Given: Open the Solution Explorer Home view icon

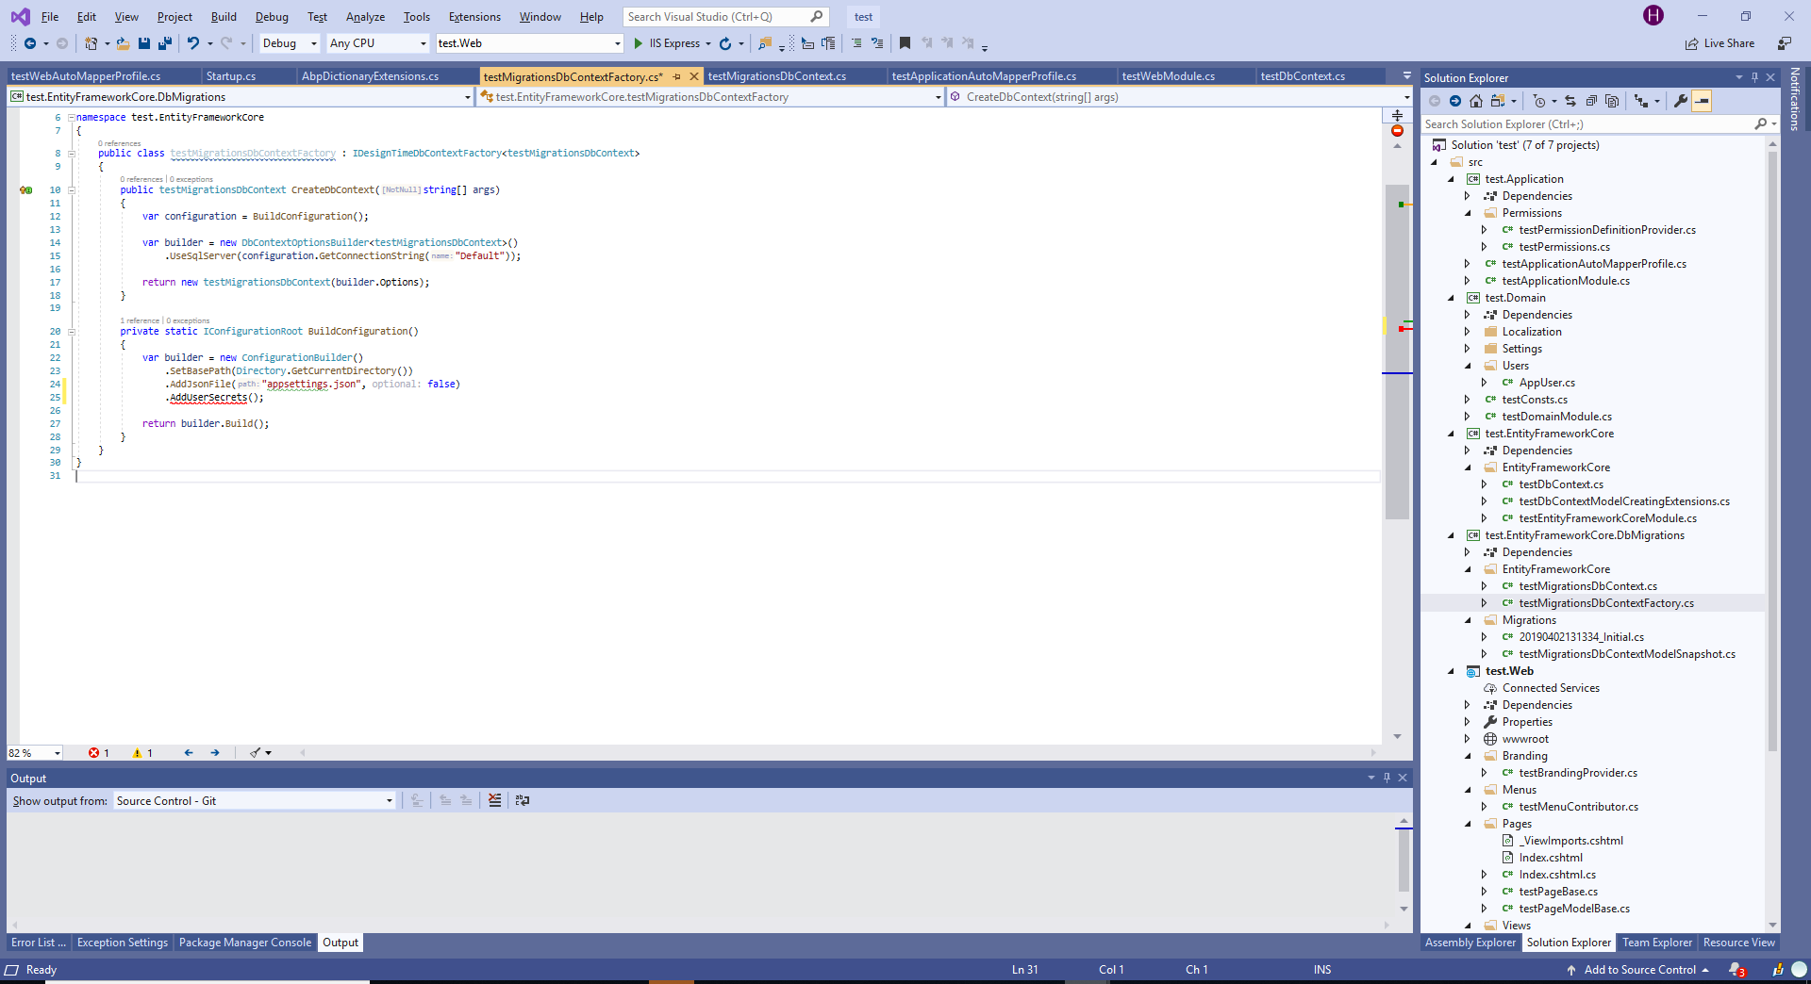Looking at the screenshot, I should (x=1476, y=100).
